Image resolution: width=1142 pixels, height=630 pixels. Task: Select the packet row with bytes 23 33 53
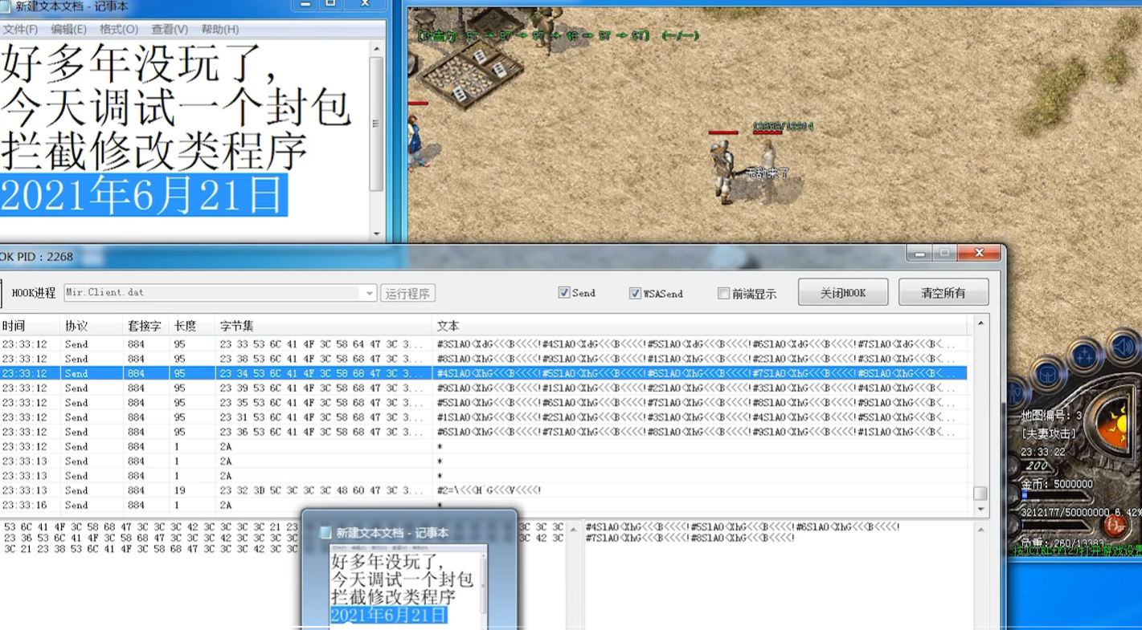[x=483, y=344]
